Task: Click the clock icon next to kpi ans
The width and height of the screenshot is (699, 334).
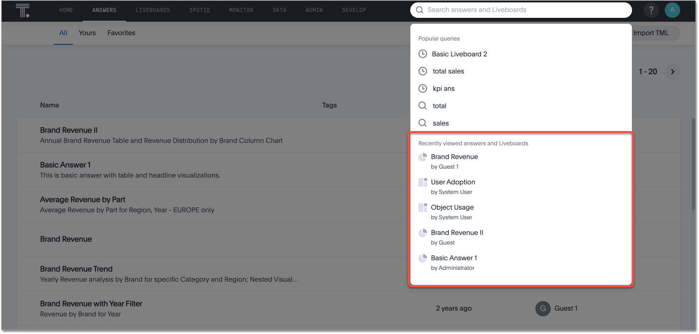Action: (x=423, y=89)
